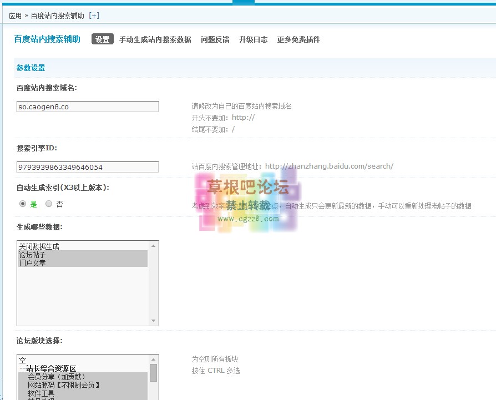Browse the 更多免费插件 tab

[297, 39]
